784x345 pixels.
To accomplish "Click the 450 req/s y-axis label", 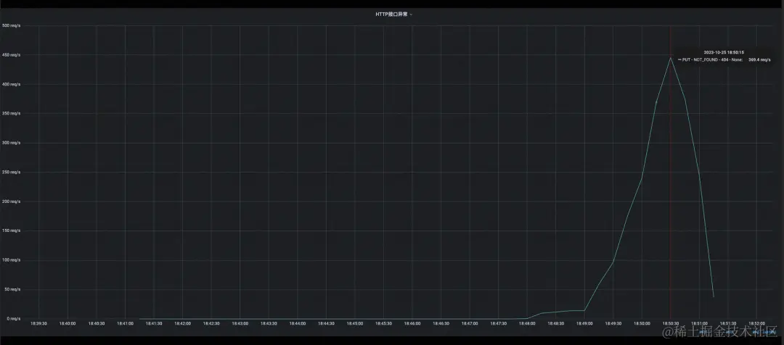I will pyautogui.click(x=10, y=55).
